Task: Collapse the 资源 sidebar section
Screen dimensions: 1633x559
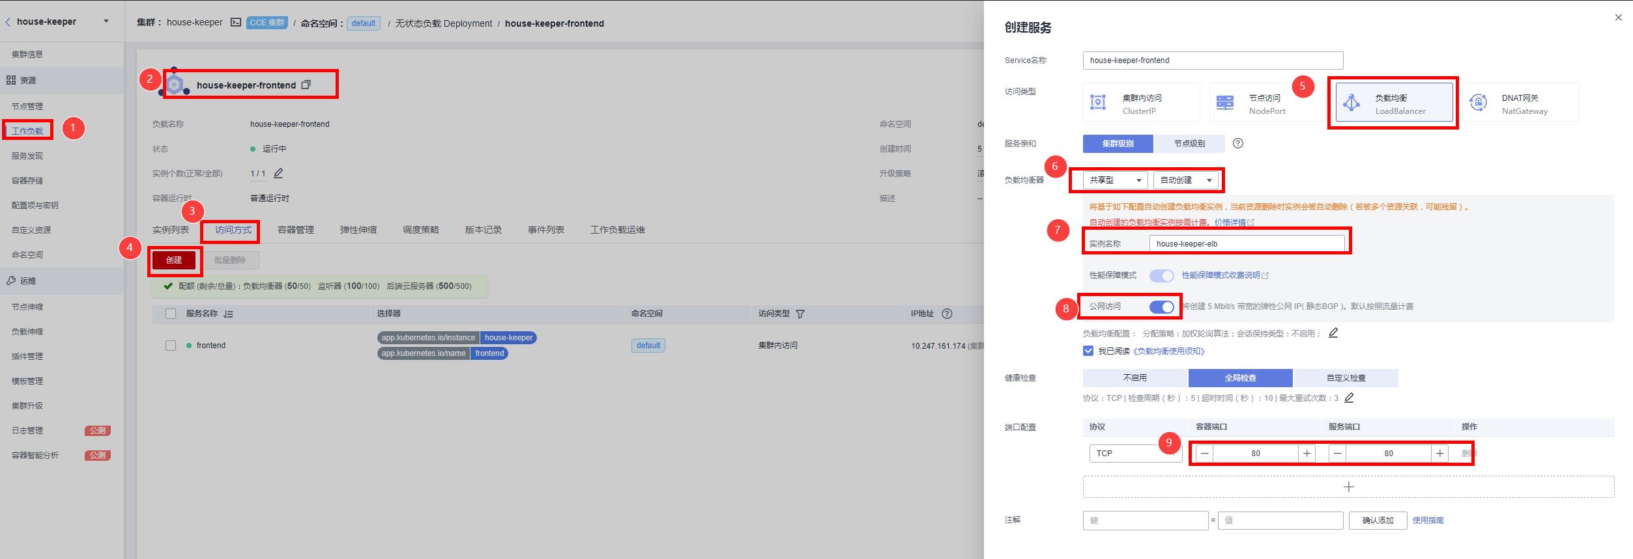Action: coord(62,81)
